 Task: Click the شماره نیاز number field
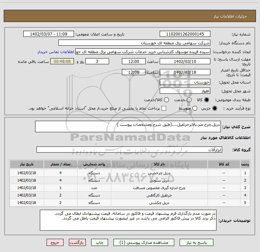pos(185,34)
